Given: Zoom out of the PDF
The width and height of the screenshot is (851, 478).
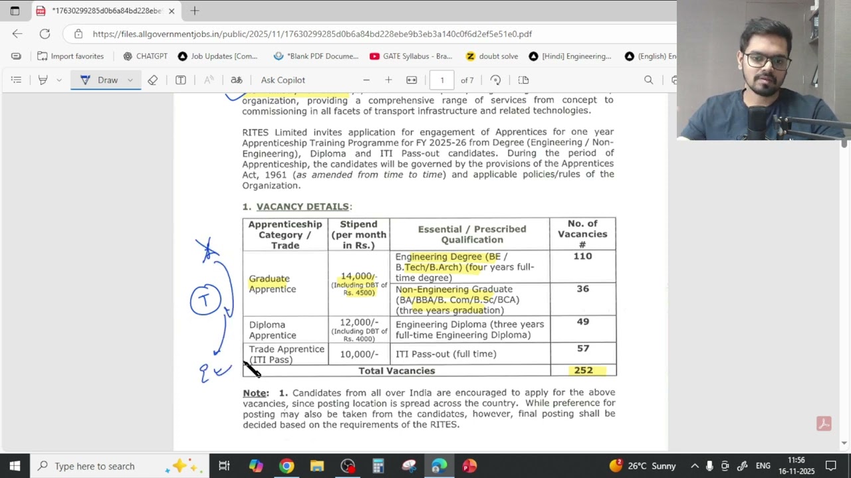Looking at the screenshot, I should 366,80.
